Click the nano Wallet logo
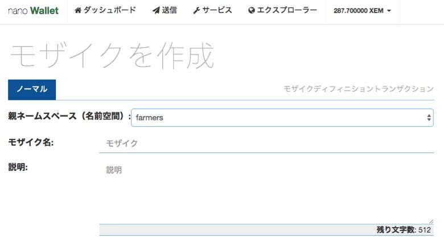Image resolution: width=444 pixels, height=239 pixels. 33,11
